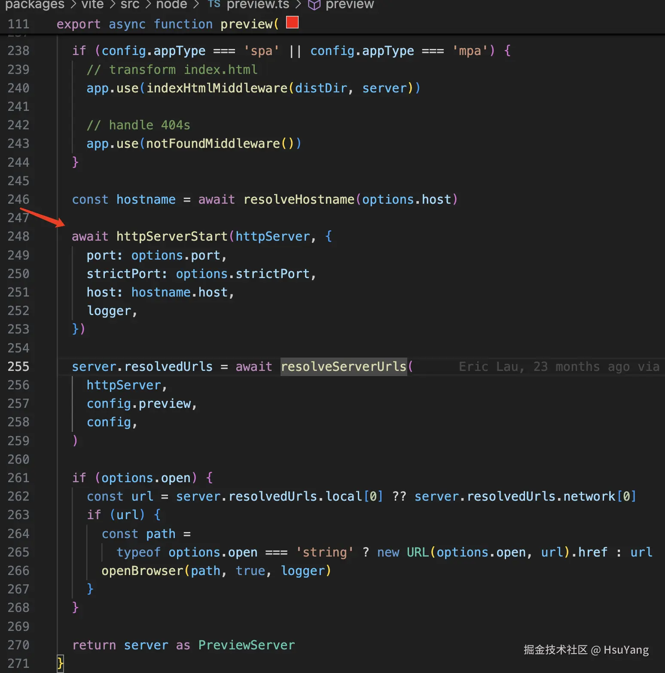Image resolution: width=665 pixels, height=673 pixels.
Task: Click 'resolveHostname' on line 246
Action: [299, 199]
